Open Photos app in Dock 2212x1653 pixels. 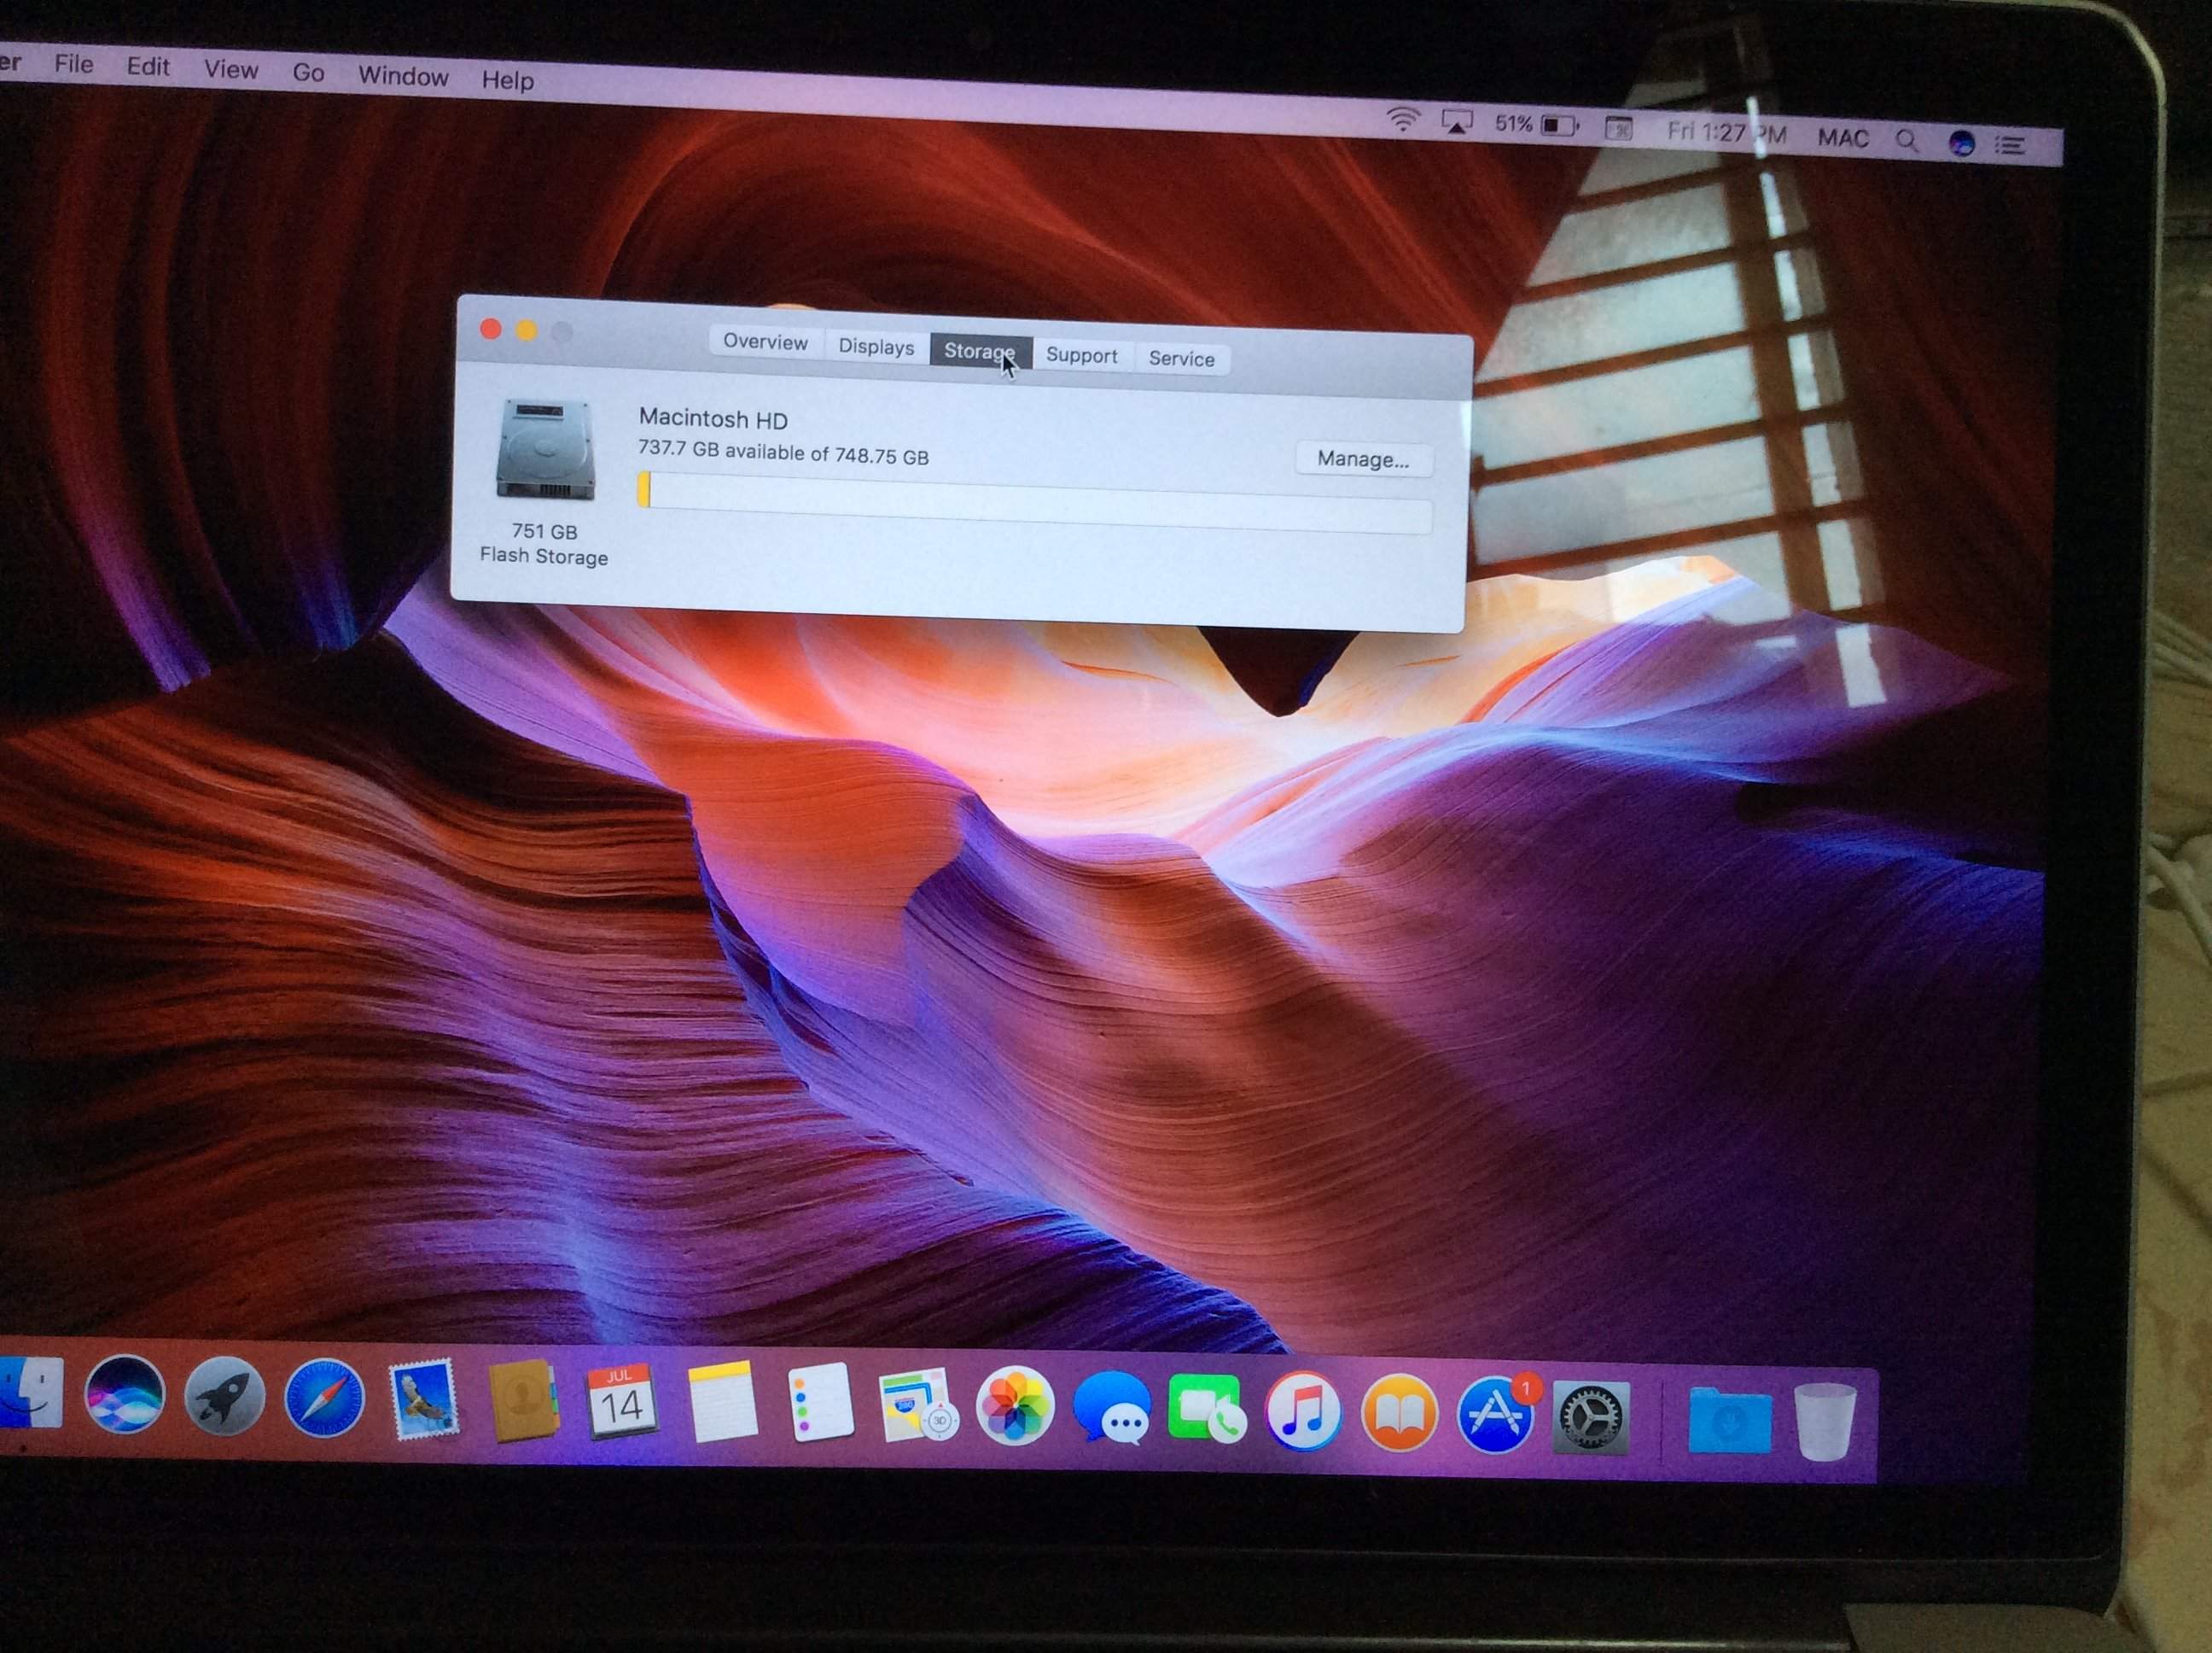click(1015, 1407)
